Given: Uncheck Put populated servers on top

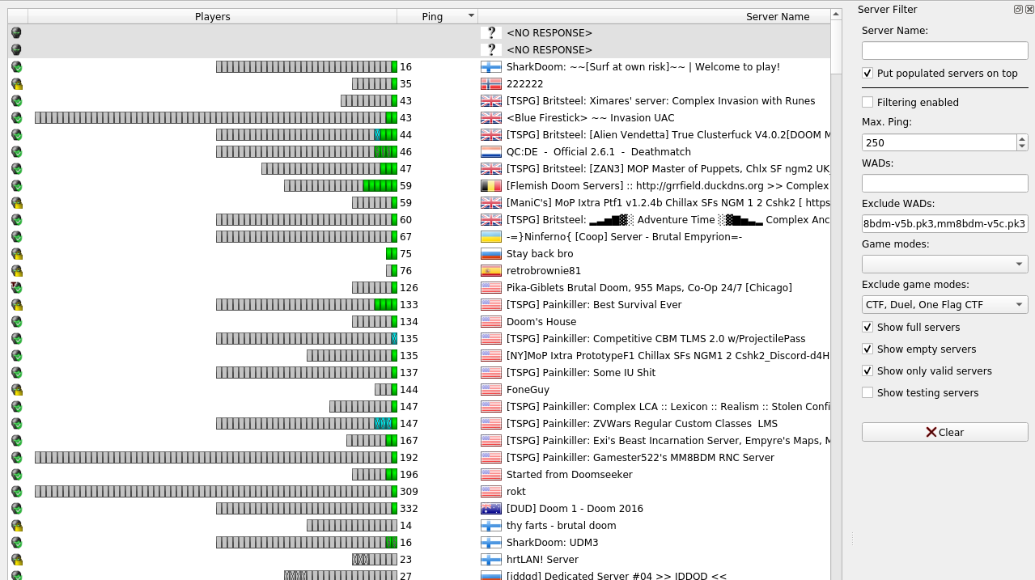Looking at the screenshot, I should [867, 73].
